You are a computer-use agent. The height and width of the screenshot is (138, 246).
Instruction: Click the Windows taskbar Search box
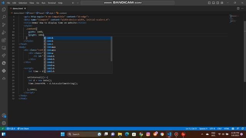(84, 134)
